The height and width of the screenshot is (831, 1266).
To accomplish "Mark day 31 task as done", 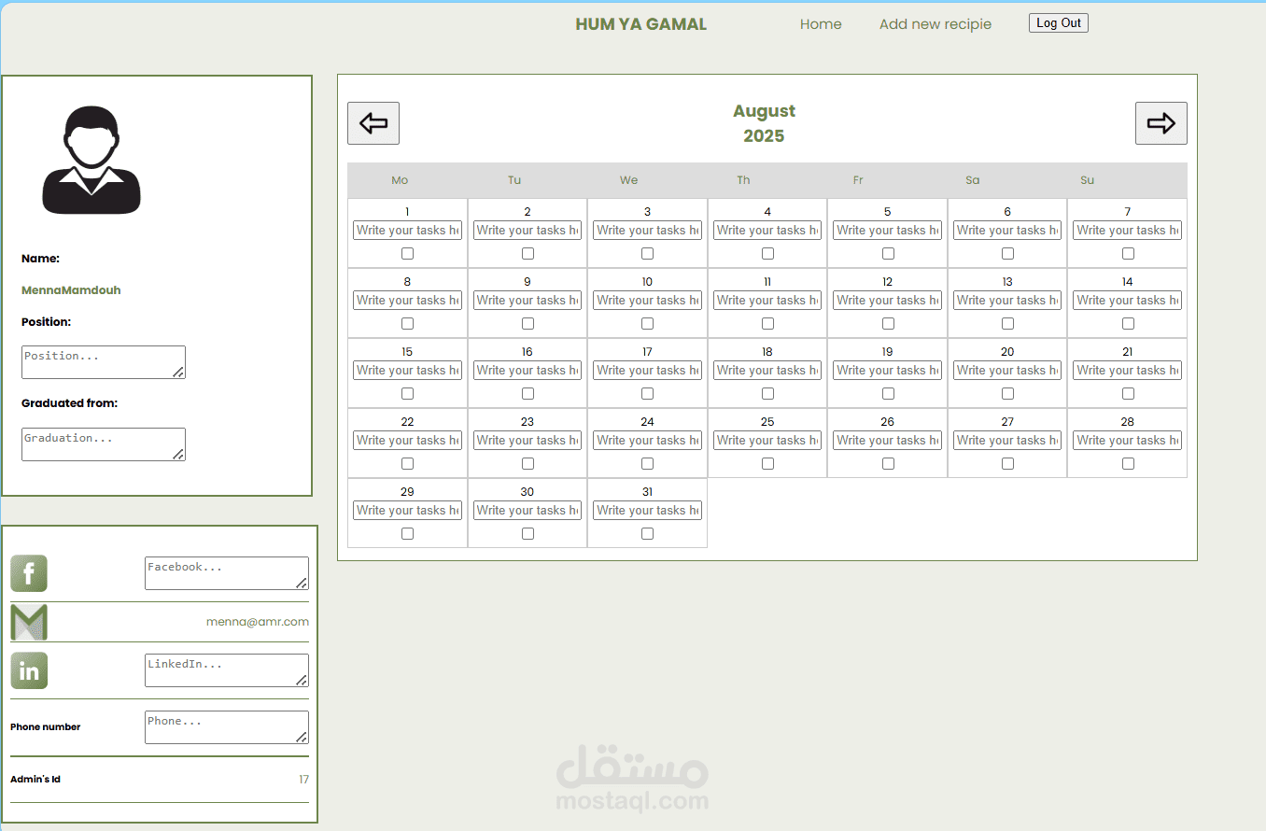I will (x=647, y=533).
